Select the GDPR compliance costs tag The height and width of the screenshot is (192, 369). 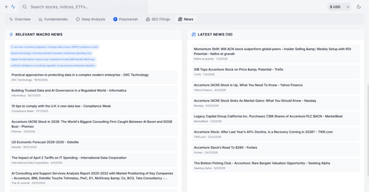(x=54, y=47)
